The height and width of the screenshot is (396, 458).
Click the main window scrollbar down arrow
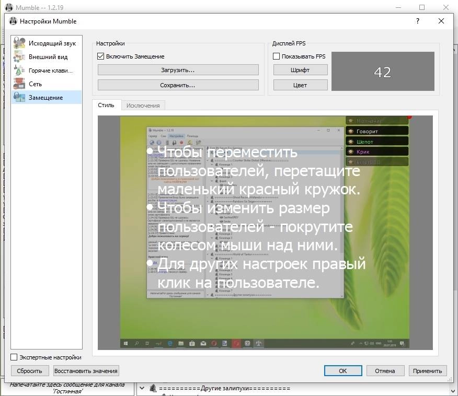[x=454, y=390]
